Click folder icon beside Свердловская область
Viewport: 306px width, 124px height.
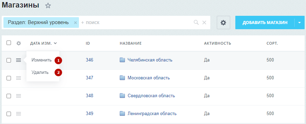[x=122, y=96]
